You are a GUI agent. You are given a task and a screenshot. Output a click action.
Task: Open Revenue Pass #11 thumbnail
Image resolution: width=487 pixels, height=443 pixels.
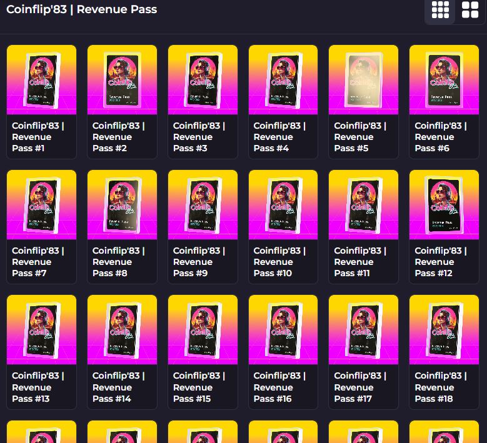click(x=363, y=204)
